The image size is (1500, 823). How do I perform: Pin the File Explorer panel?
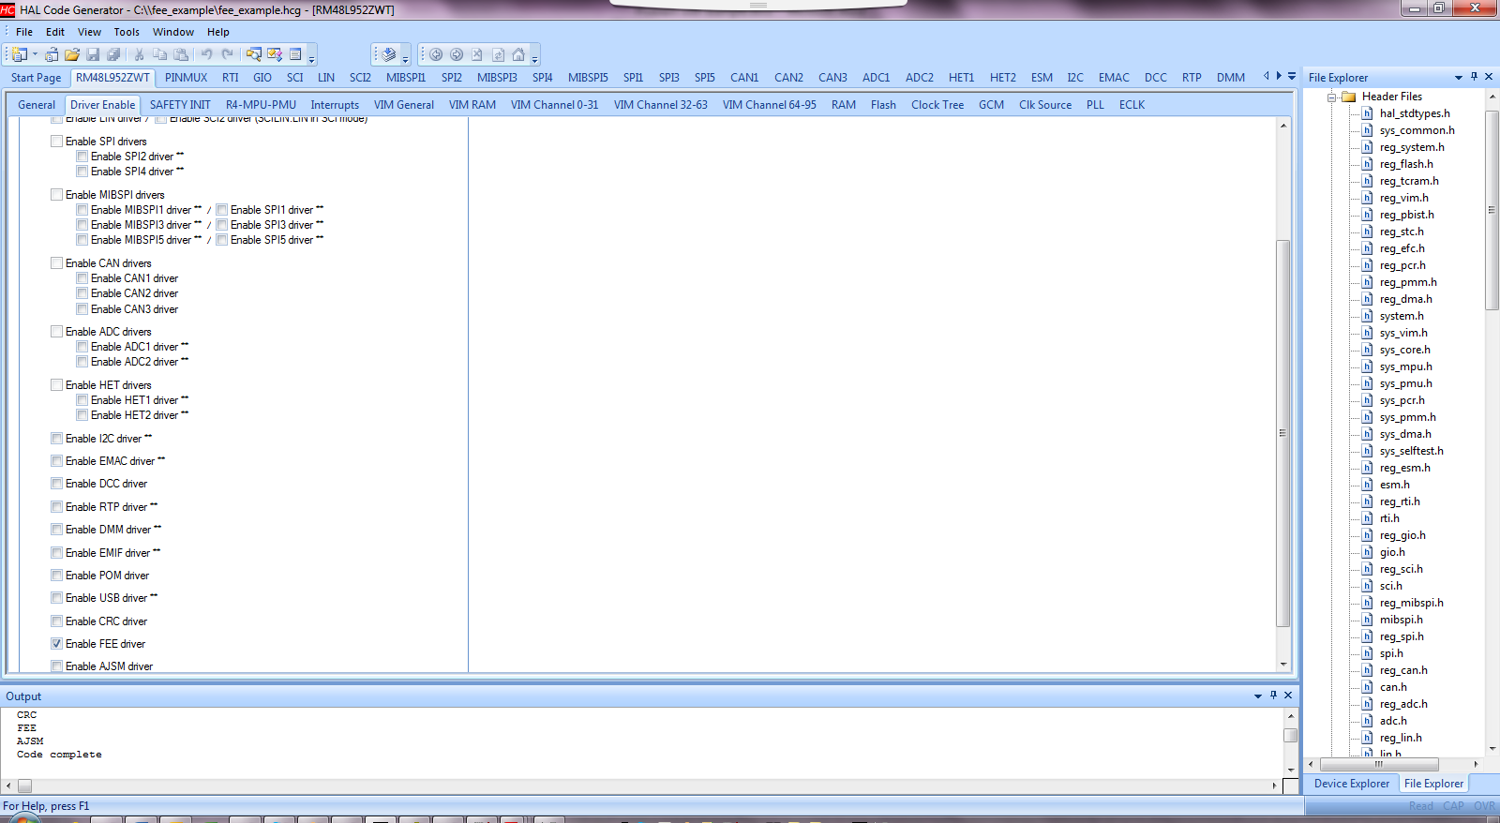click(1474, 77)
